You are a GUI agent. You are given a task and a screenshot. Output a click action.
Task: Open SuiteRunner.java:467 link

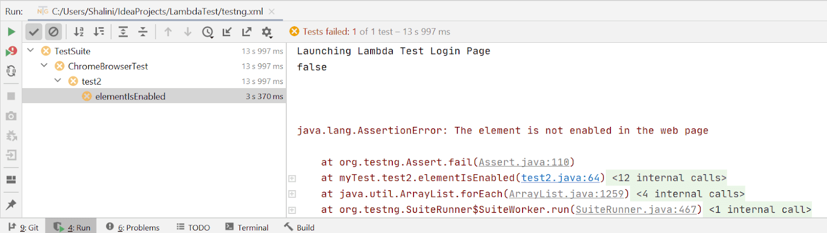coord(636,209)
